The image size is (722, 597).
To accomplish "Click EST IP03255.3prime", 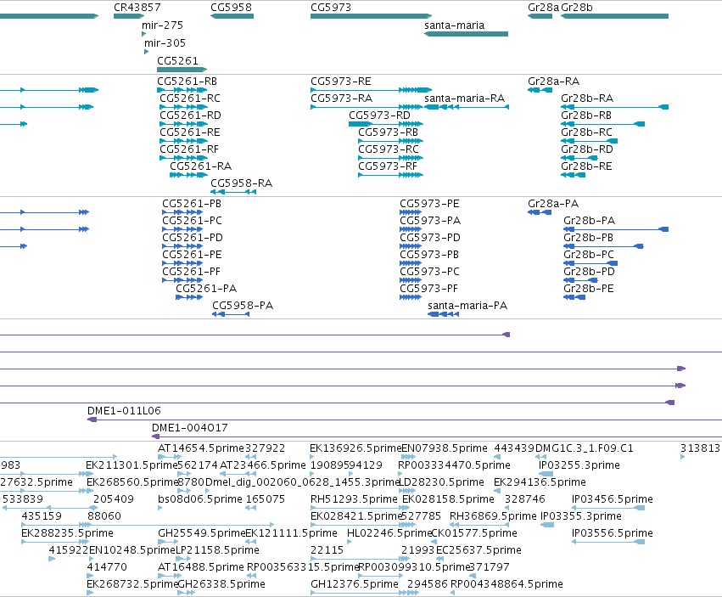I will coord(546,474).
